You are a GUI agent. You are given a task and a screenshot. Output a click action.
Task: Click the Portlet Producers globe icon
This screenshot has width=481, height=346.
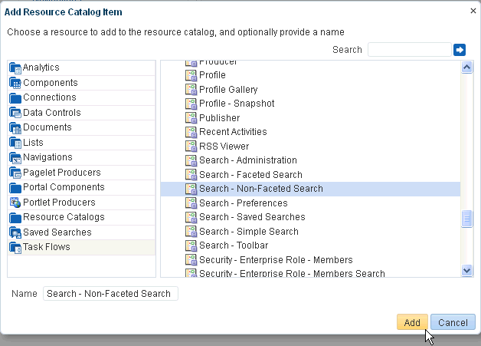click(x=15, y=203)
